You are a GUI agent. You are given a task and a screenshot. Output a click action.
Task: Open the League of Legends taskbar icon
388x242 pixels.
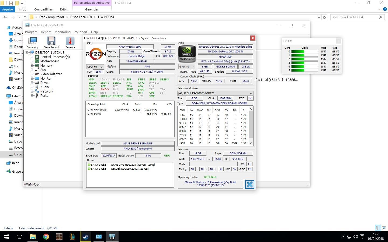[72, 237]
